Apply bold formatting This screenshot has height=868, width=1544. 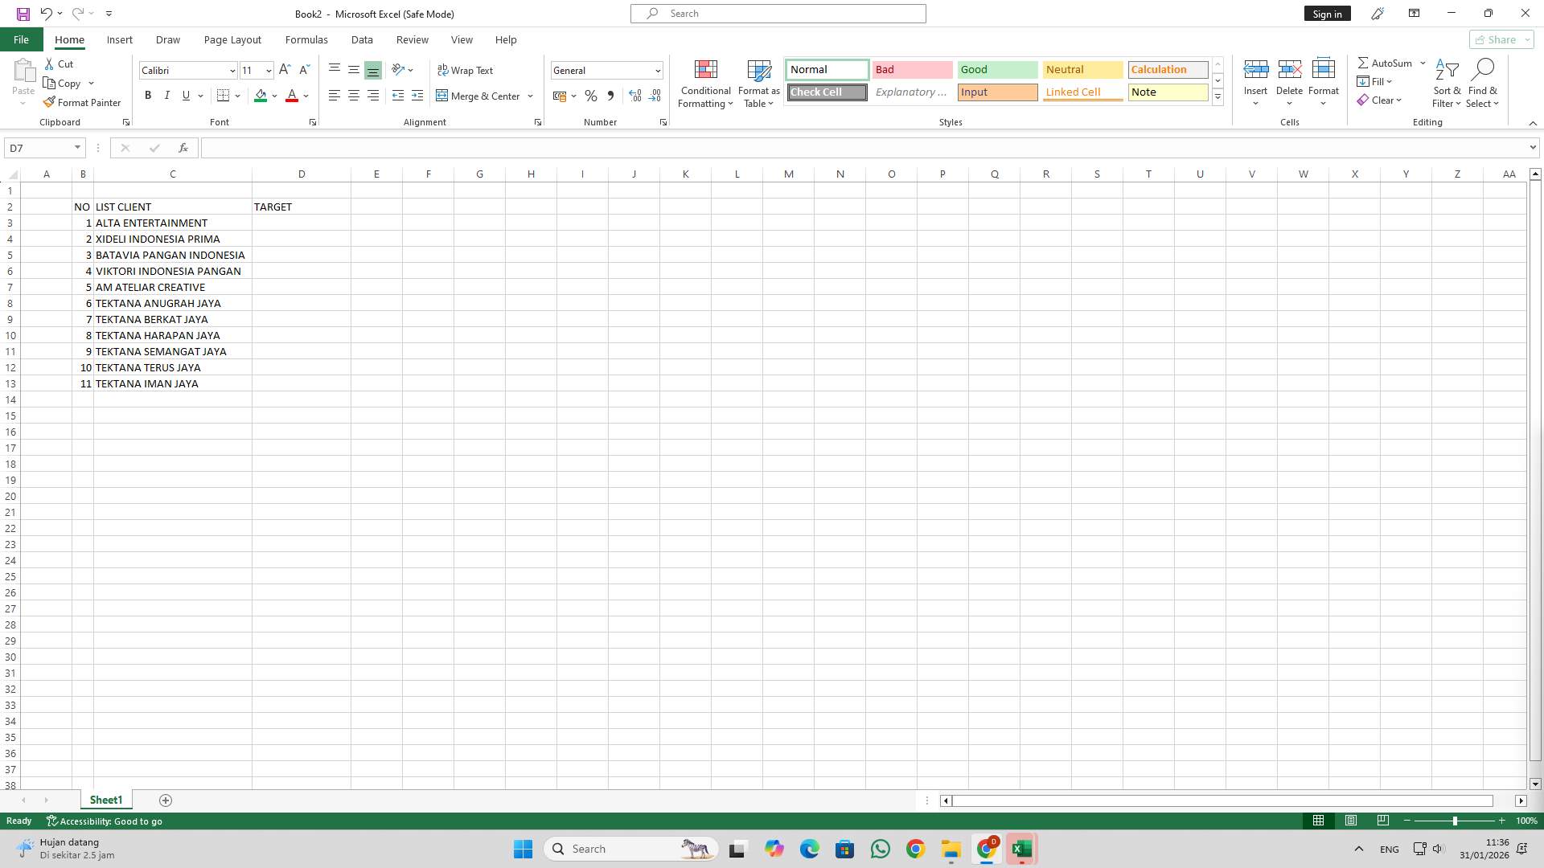[148, 96]
